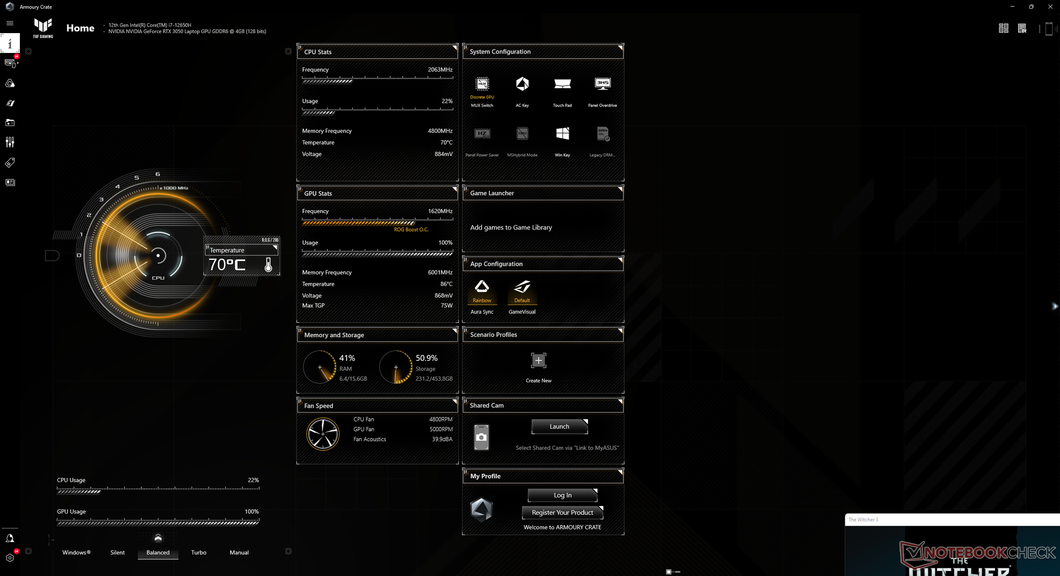Viewport: 1060px width, 576px height.
Task: Click the mobile phone connect icon
Action: [x=1049, y=29]
